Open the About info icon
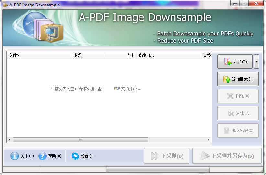 (15, 156)
